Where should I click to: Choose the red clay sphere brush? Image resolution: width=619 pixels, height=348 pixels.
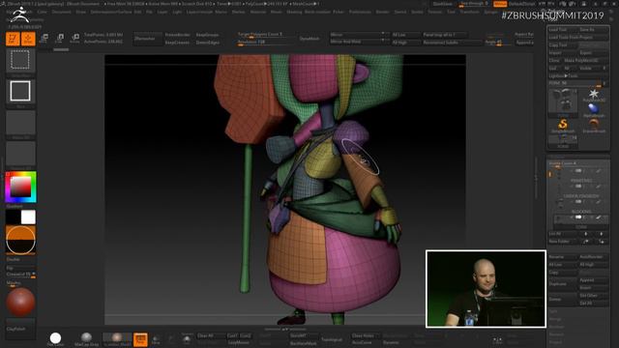tap(20, 303)
